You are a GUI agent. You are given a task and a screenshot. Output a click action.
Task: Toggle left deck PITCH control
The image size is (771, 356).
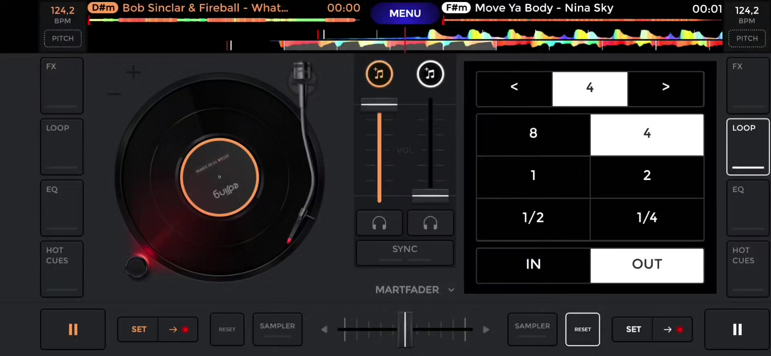point(63,38)
